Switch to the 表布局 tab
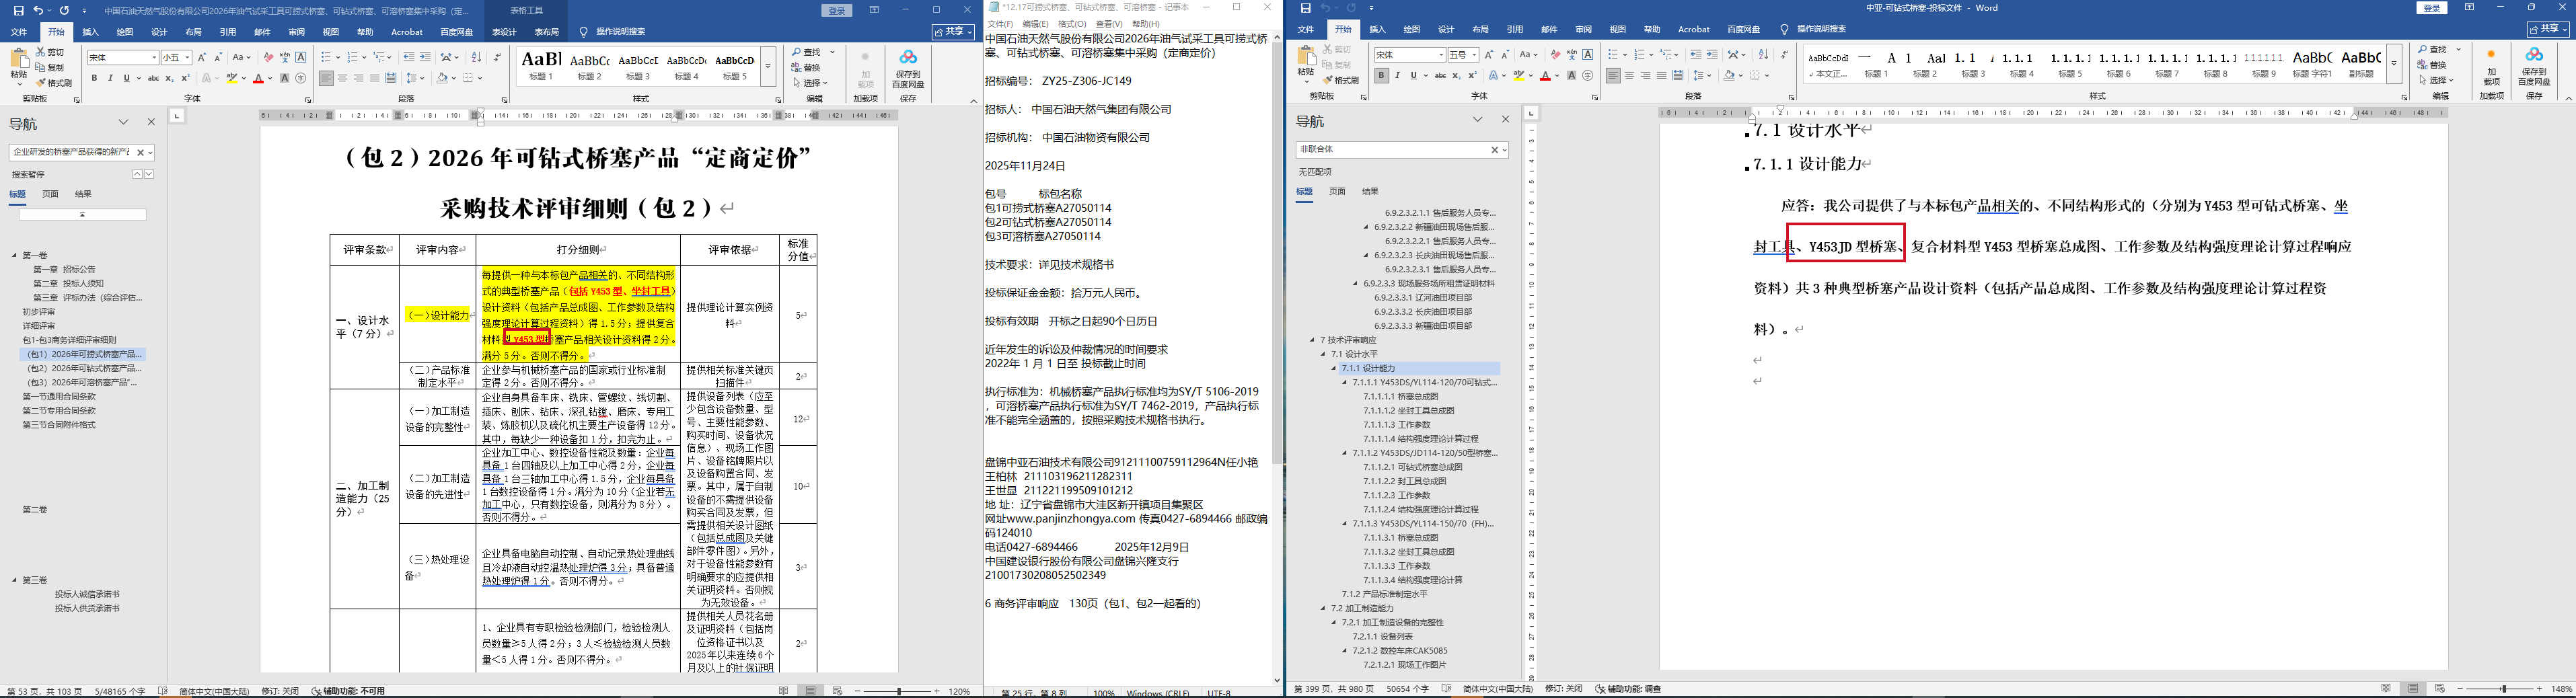The height and width of the screenshot is (698, 2576). click(546, 32)
